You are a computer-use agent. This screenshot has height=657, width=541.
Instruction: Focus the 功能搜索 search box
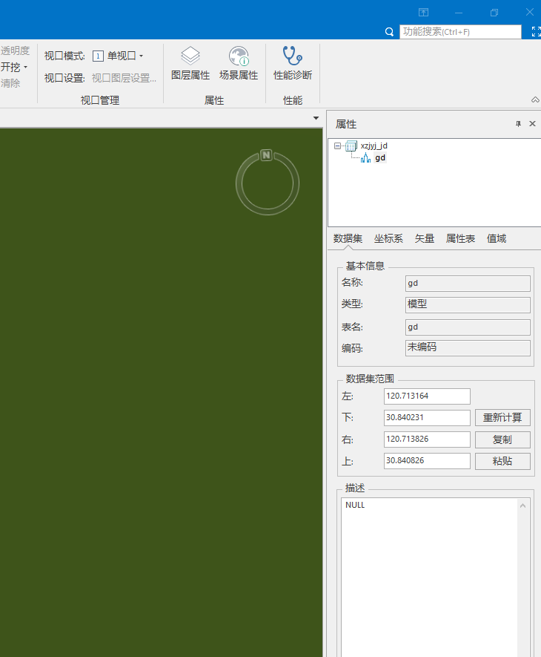(x=460, y=32)
